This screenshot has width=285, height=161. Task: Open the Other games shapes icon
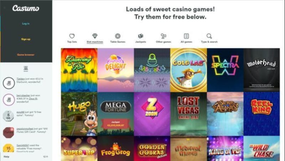tap(164, 36)
